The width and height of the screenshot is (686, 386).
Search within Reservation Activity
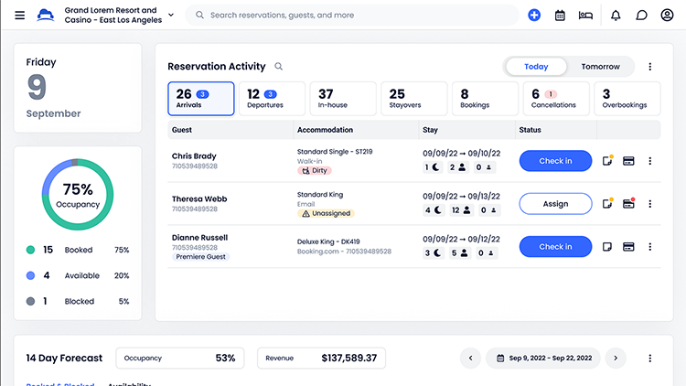click(x=279, y=67)
